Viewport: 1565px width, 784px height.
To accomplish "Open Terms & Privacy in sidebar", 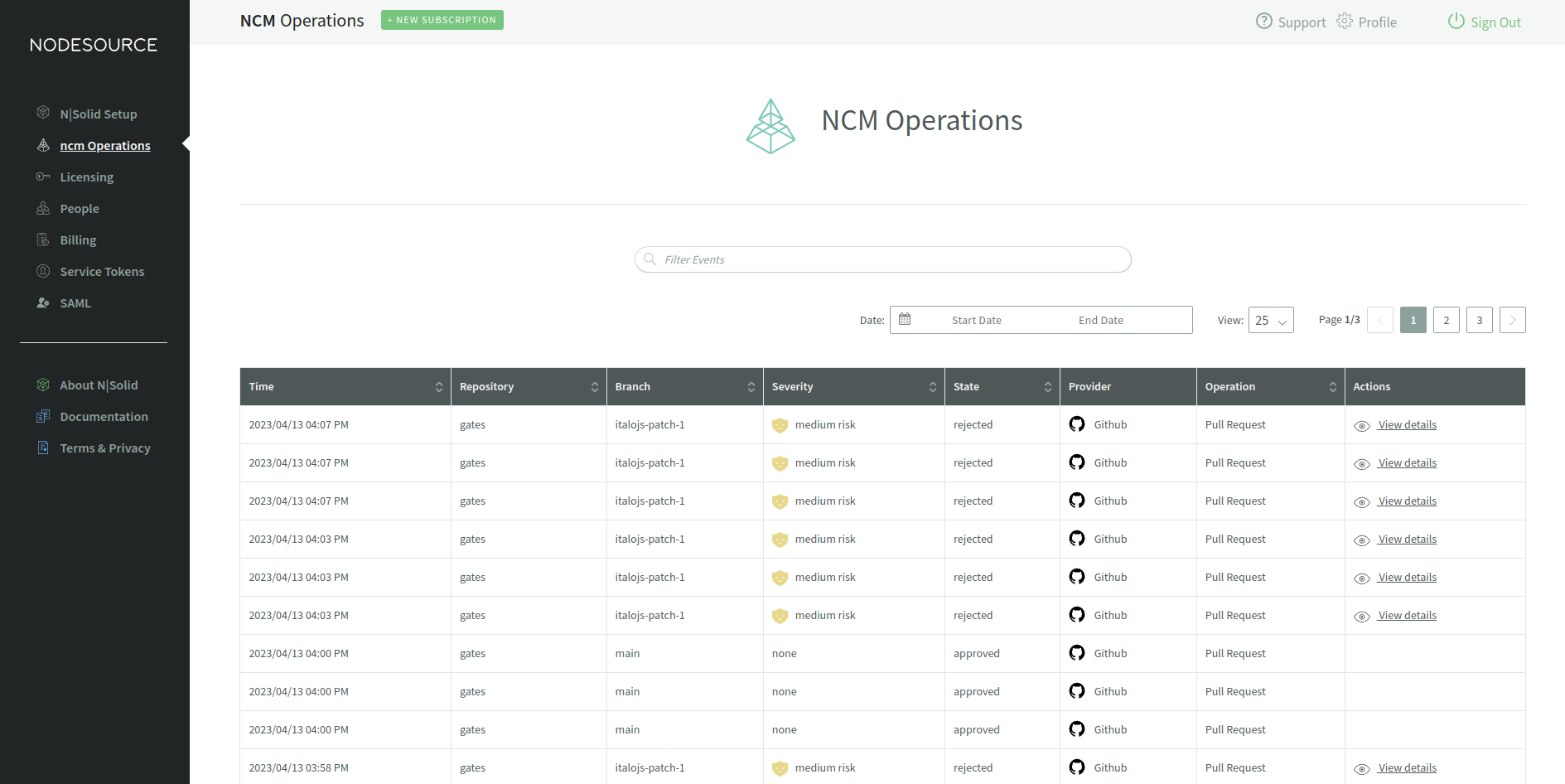I will tap(105, 448).
